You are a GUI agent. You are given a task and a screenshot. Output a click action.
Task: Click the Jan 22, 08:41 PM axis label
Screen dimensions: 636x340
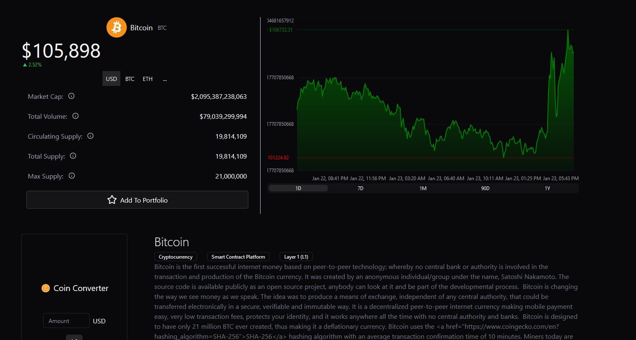point(330,179)
